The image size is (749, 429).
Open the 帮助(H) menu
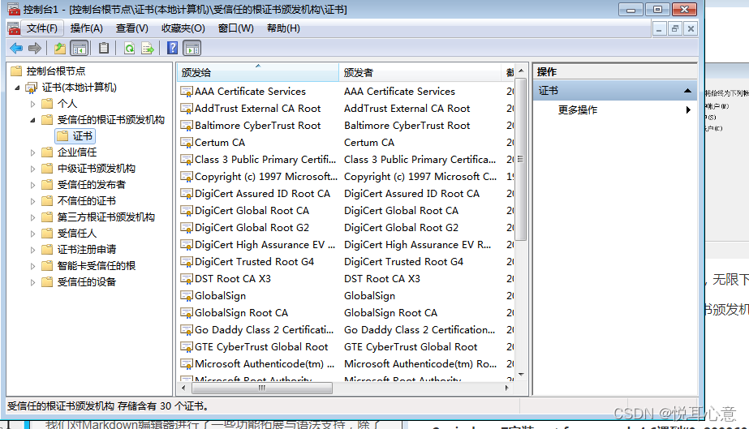tap(283, 28)
